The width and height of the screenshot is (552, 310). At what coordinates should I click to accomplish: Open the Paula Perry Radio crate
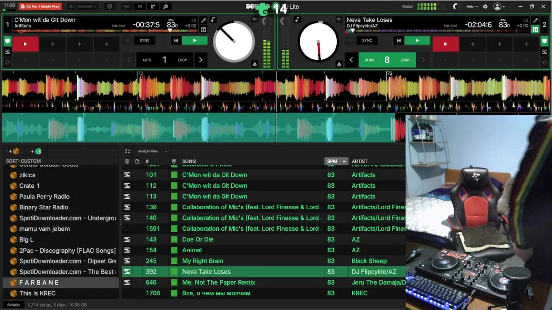coord(60,196)
